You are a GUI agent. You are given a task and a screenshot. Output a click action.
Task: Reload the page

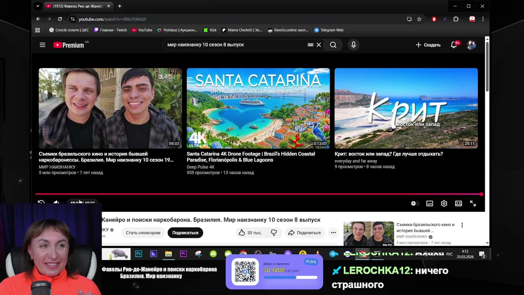click(60, 19)
